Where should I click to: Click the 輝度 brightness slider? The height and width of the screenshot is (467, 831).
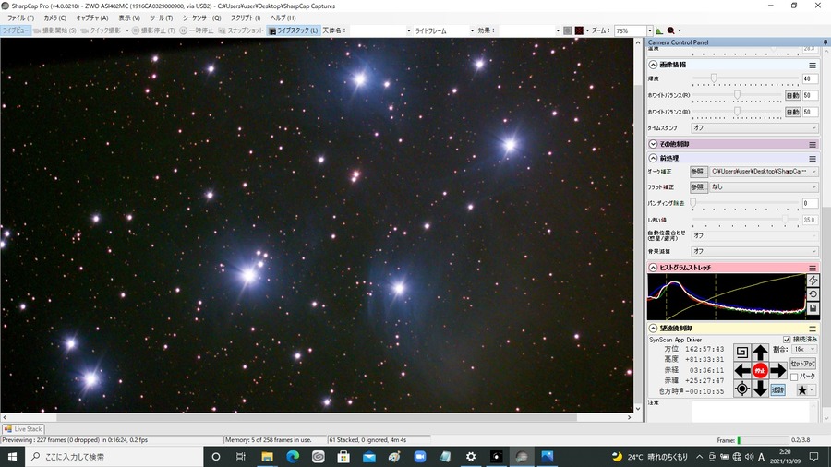click(x=745, y=78)
